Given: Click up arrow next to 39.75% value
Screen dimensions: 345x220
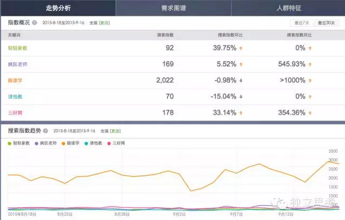Looking at the screenshot, I should 241,48.
